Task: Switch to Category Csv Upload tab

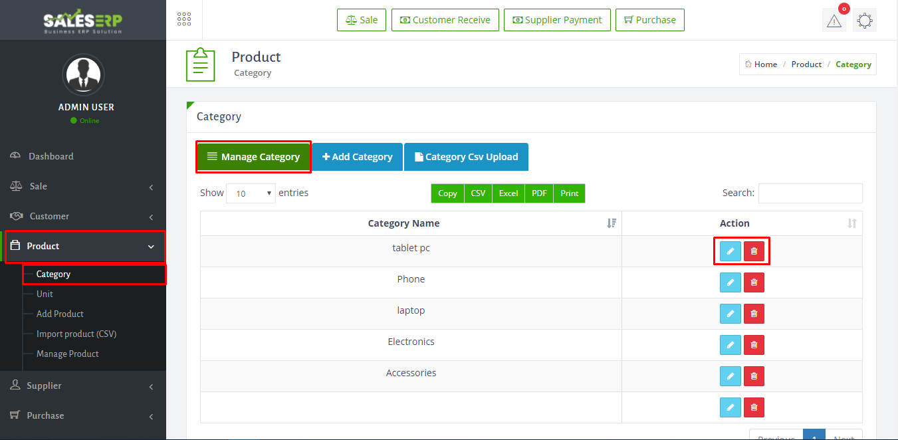Action: [x=466, y=157]
